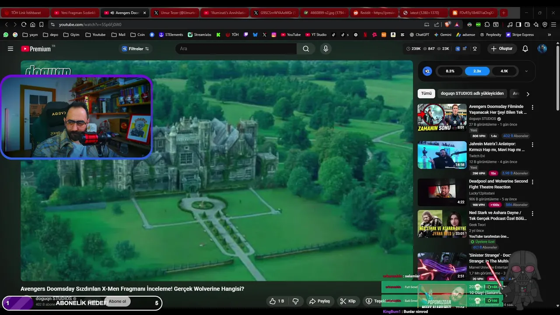This screenshot has width=560, height=315.
Task: Click the main video player area
Action: click(217, 171)
